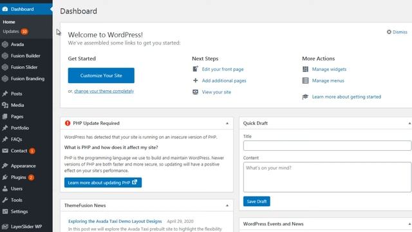Click the Posts pushpin icon
412x232 pixels.
(5, 93)
